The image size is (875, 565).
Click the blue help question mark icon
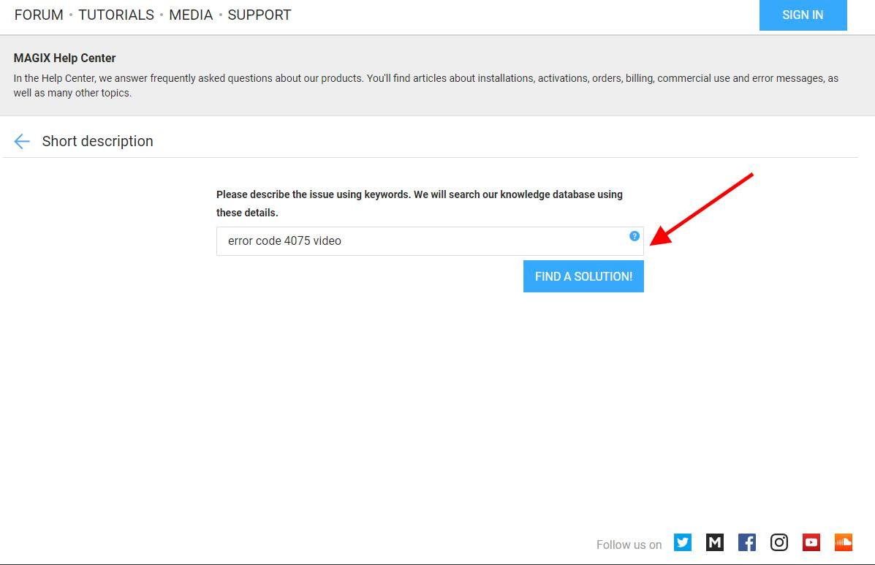click(x=634, y=236)
